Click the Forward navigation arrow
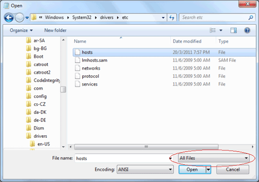This screenshot has width=259, height=182. [20, 18]
